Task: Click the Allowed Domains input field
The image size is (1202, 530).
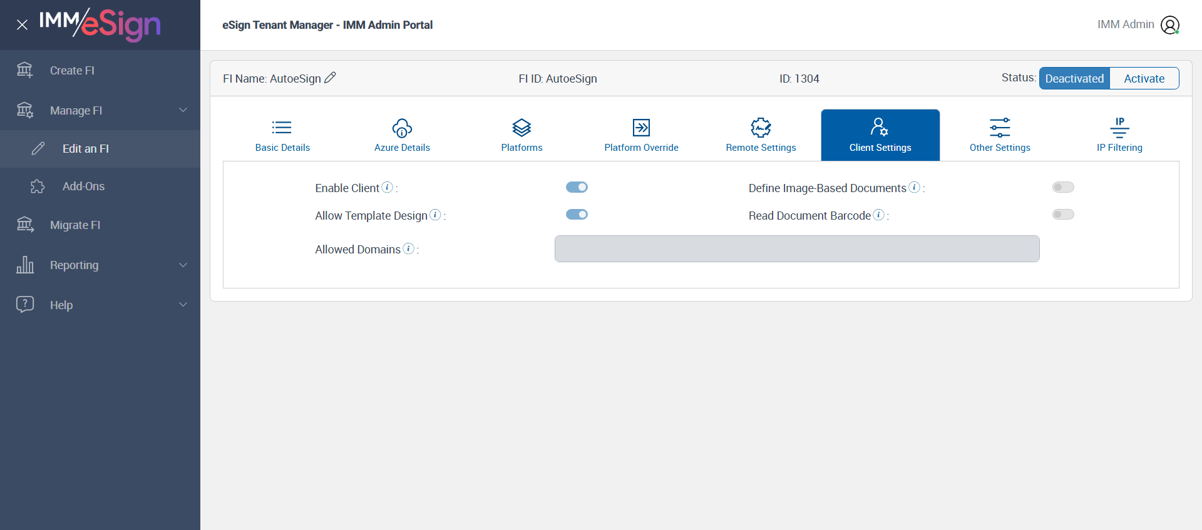Action: pyautogui.click(x=797, y=248)
